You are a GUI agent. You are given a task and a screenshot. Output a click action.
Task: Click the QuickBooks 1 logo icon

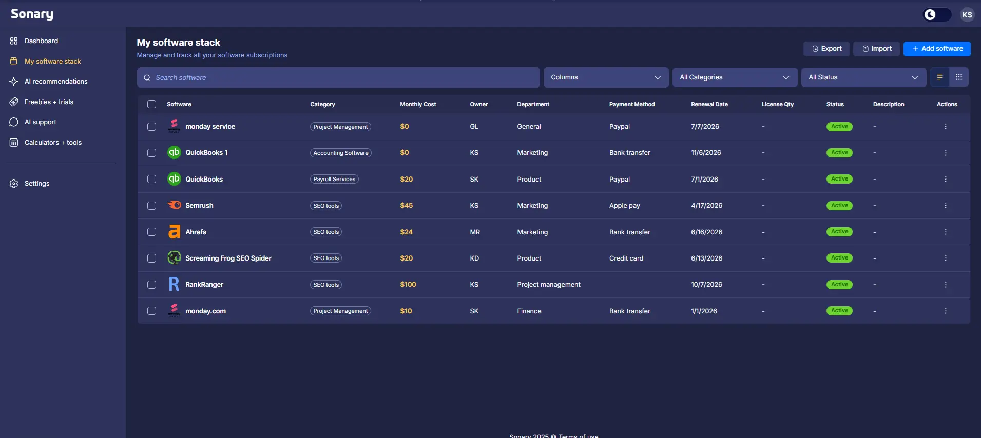point(174,152)
